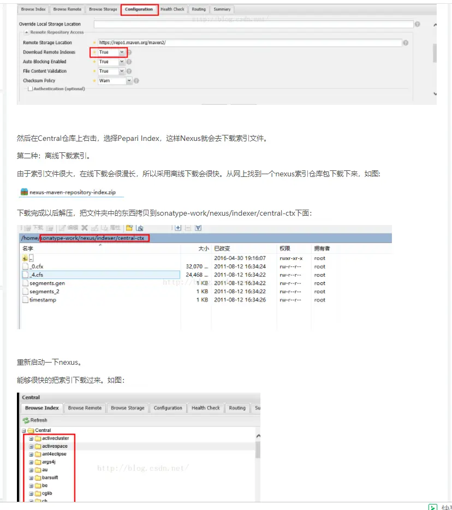The image size is (452, 510).
Task: Open the Routing tab in top panel
Action: pos(199,9)
